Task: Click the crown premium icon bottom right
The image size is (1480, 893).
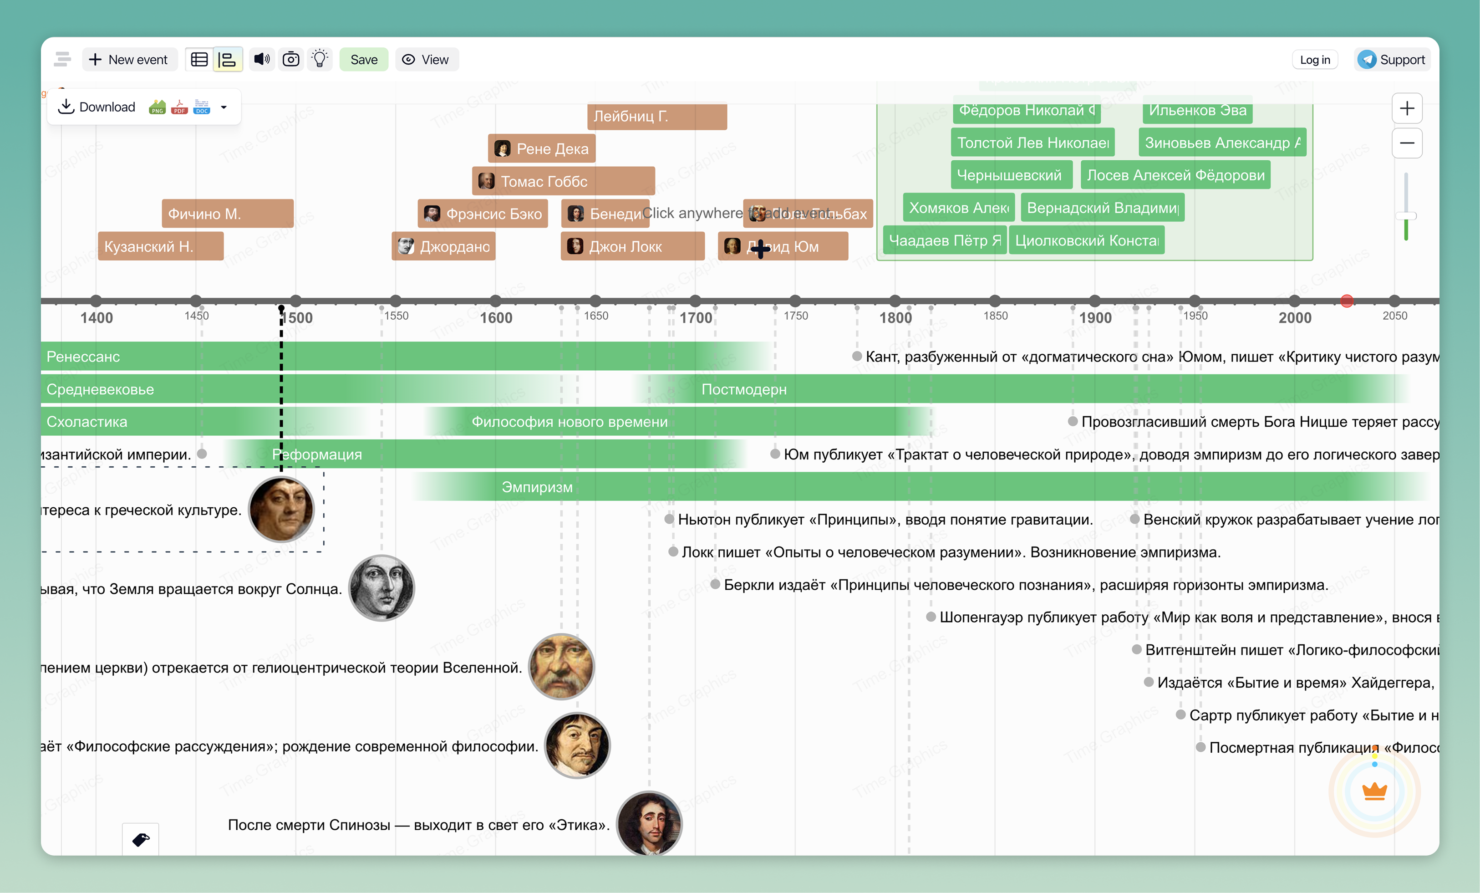Action: coord(1374,792)
